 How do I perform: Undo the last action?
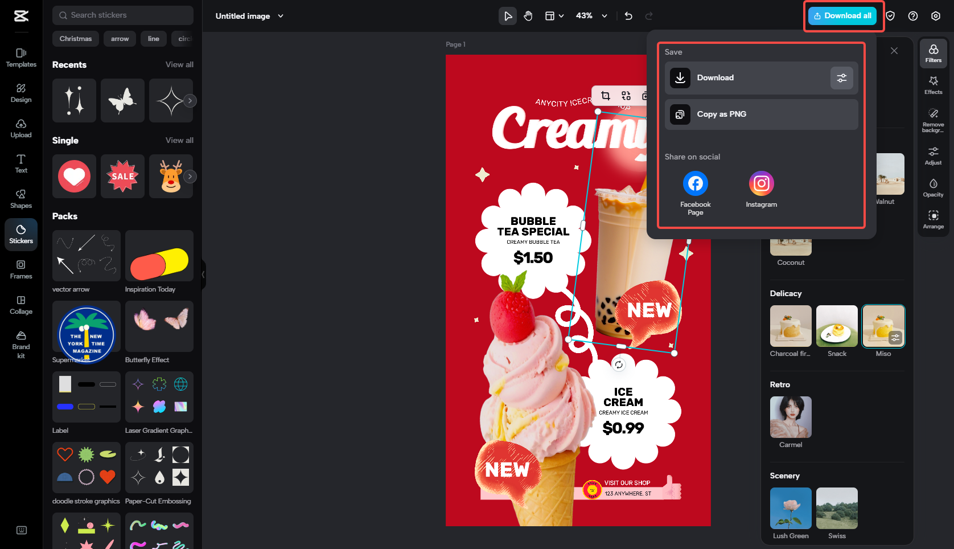tap(628, 16)
